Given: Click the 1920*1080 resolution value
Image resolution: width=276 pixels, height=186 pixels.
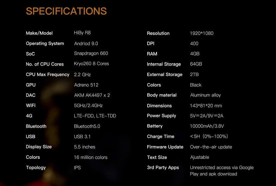Looking at the screenshot, I should pos(202,33).
